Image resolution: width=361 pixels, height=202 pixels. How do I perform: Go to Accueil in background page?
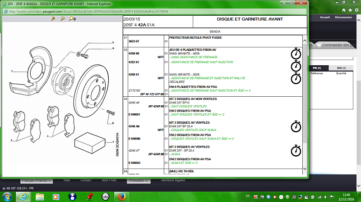325,17
